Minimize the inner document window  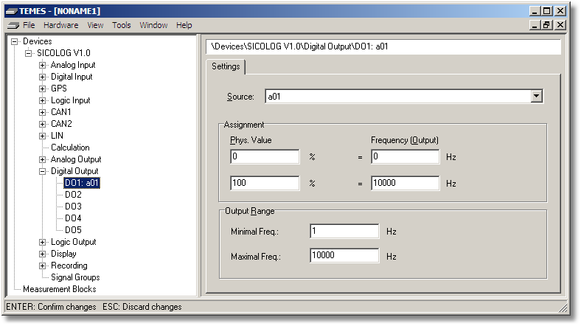pos(535,25)
